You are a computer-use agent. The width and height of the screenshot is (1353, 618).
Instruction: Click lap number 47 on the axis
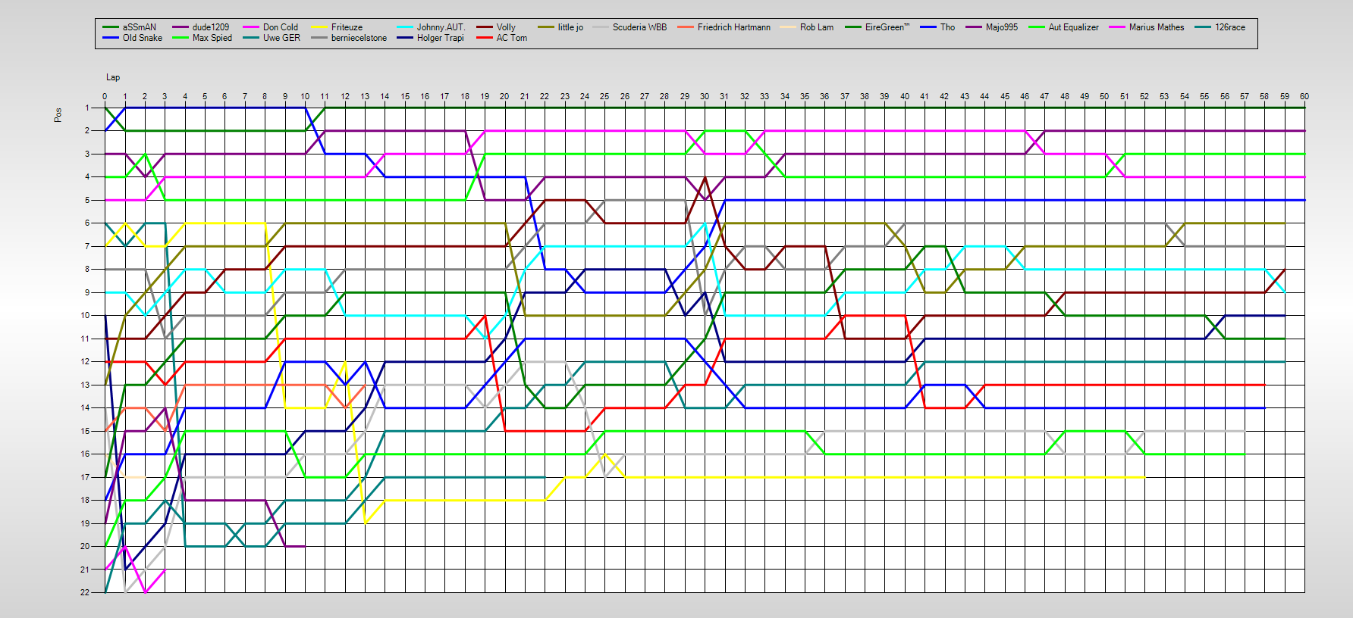click(1044, 96)
